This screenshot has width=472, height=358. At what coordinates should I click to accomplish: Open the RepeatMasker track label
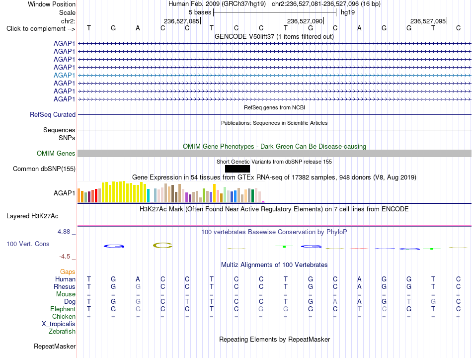[55, 346]
